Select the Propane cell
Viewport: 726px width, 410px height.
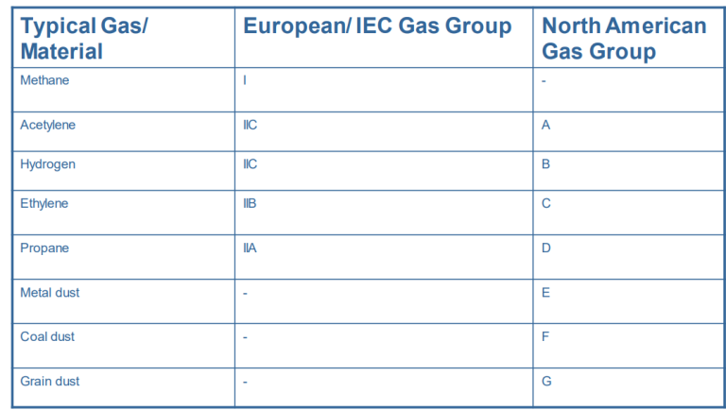44,248
